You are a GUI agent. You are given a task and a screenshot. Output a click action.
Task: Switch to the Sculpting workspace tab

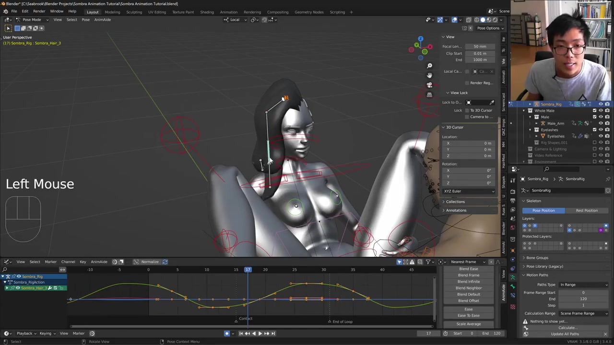point(134,12)
